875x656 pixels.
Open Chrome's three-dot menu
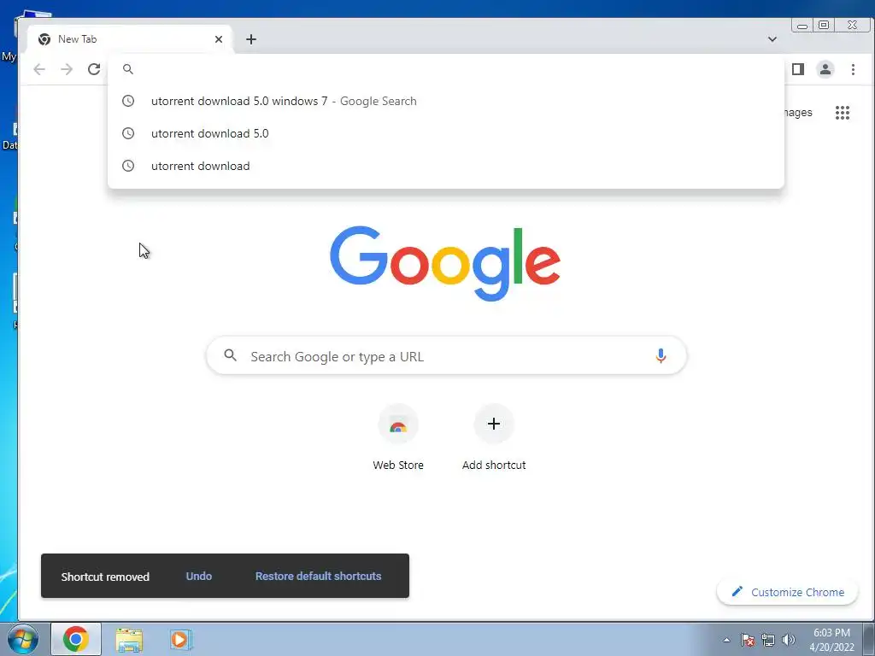pyautogui.click(x=853, y=69)
